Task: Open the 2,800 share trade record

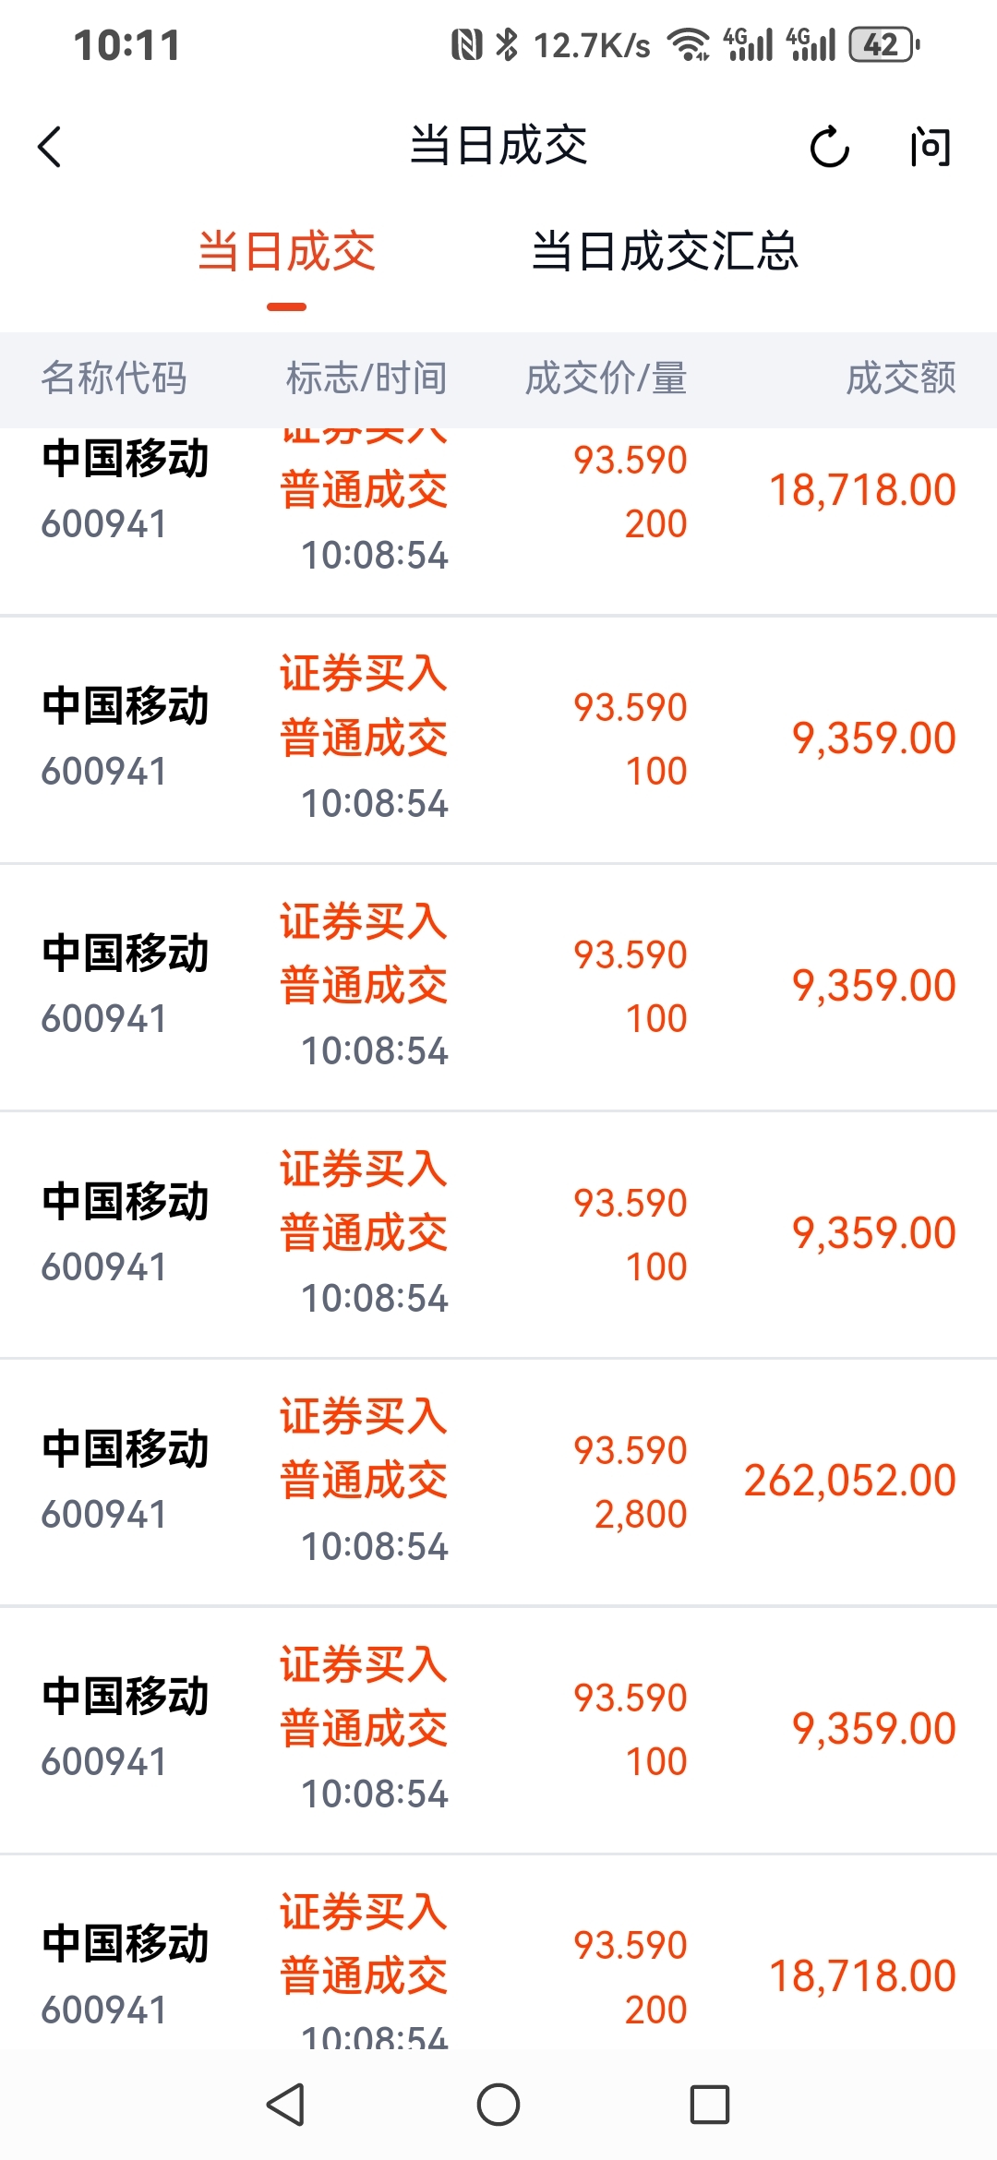Action: point(498,1482)
